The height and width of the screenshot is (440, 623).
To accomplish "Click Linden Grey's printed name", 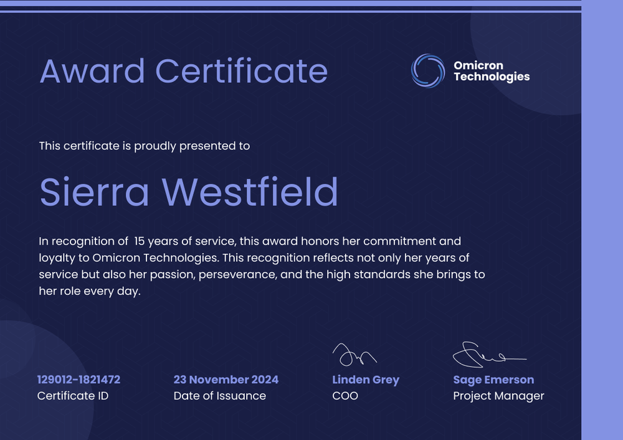I will click(x=366, y=380).
